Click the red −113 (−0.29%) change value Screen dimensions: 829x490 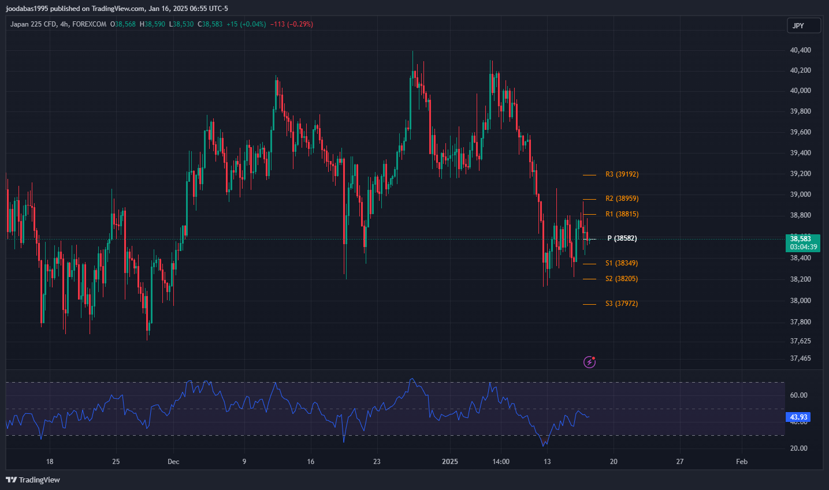tap(292, 24)
